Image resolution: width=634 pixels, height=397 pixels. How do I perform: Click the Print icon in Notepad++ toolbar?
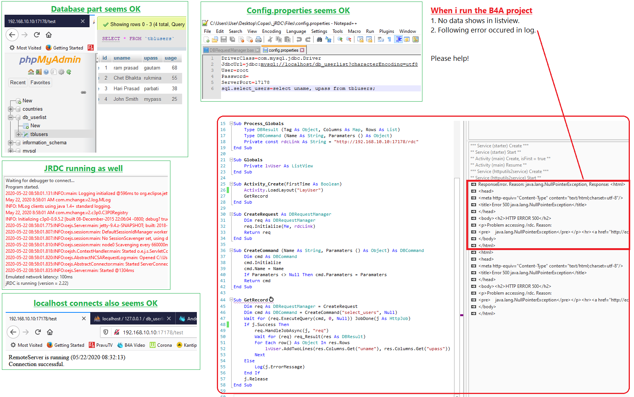(258, 39)
